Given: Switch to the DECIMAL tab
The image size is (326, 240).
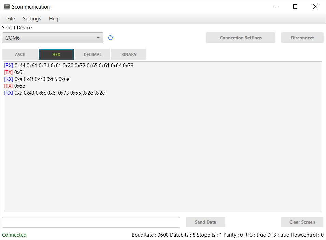Looking at the screenshot, I should click(93, 54).
